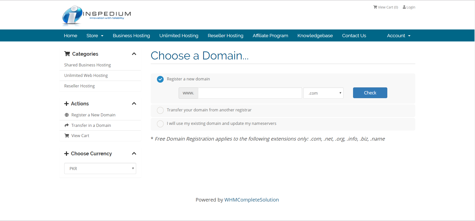Click the domain name input field

tap(250, 93)
